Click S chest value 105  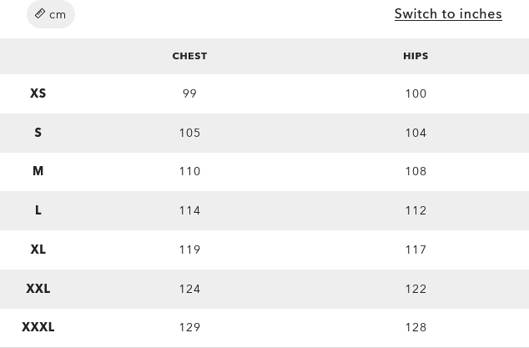click(x=189, y=133)
